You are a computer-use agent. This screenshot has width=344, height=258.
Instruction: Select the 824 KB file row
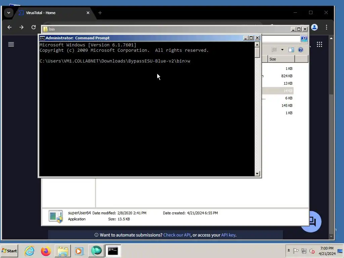pyautogui.click(x=278, y=76)
